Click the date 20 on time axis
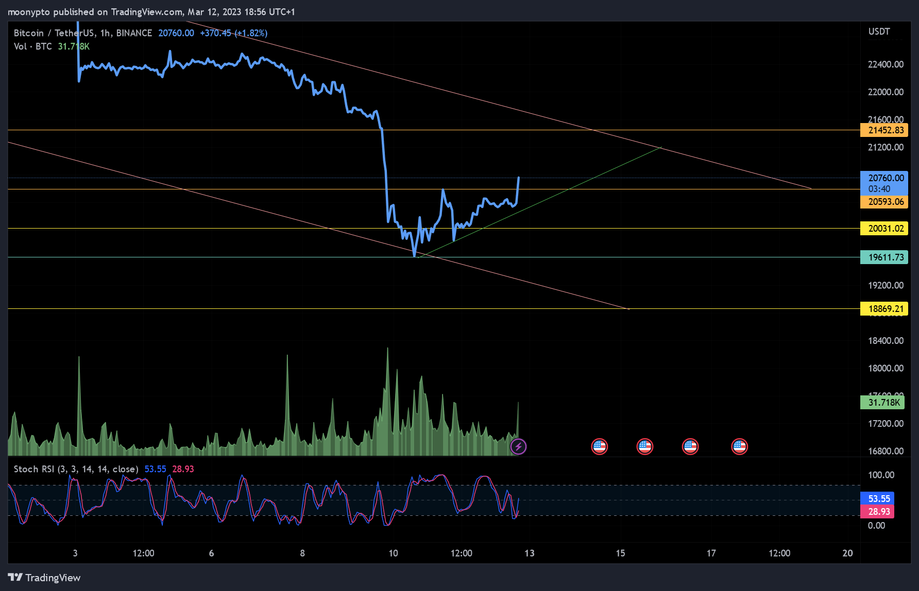Viewport: 919px width, 591px height. [847, 553]
